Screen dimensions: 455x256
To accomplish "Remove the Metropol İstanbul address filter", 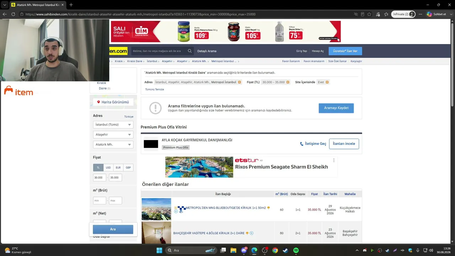I will pyautogui.click(x=239, y=82).
